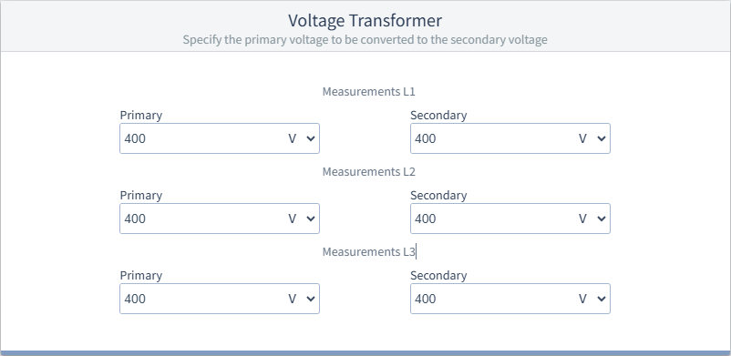The width and height of the screenshot is (731, 356).
Task: Click the L3 Primary voltage input field
Action: click(201, 299)
